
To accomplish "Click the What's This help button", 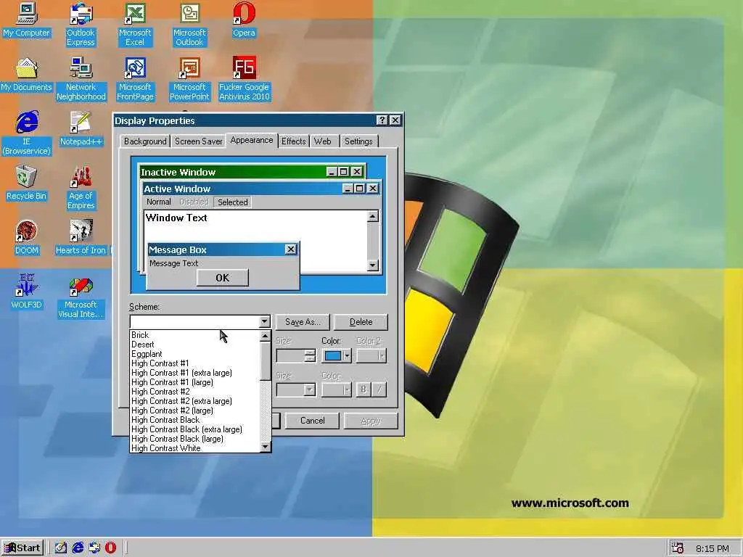I will click(x=382, y=120).
